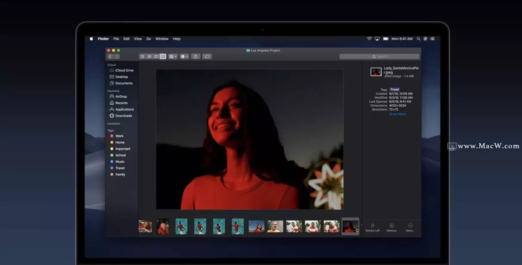Screen dimensions: 522x265
Task: Click the Dimensions value 4032×3024
Action: point(398,106)
